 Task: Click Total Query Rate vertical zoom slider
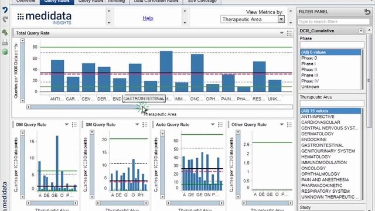tap(22, 70)
